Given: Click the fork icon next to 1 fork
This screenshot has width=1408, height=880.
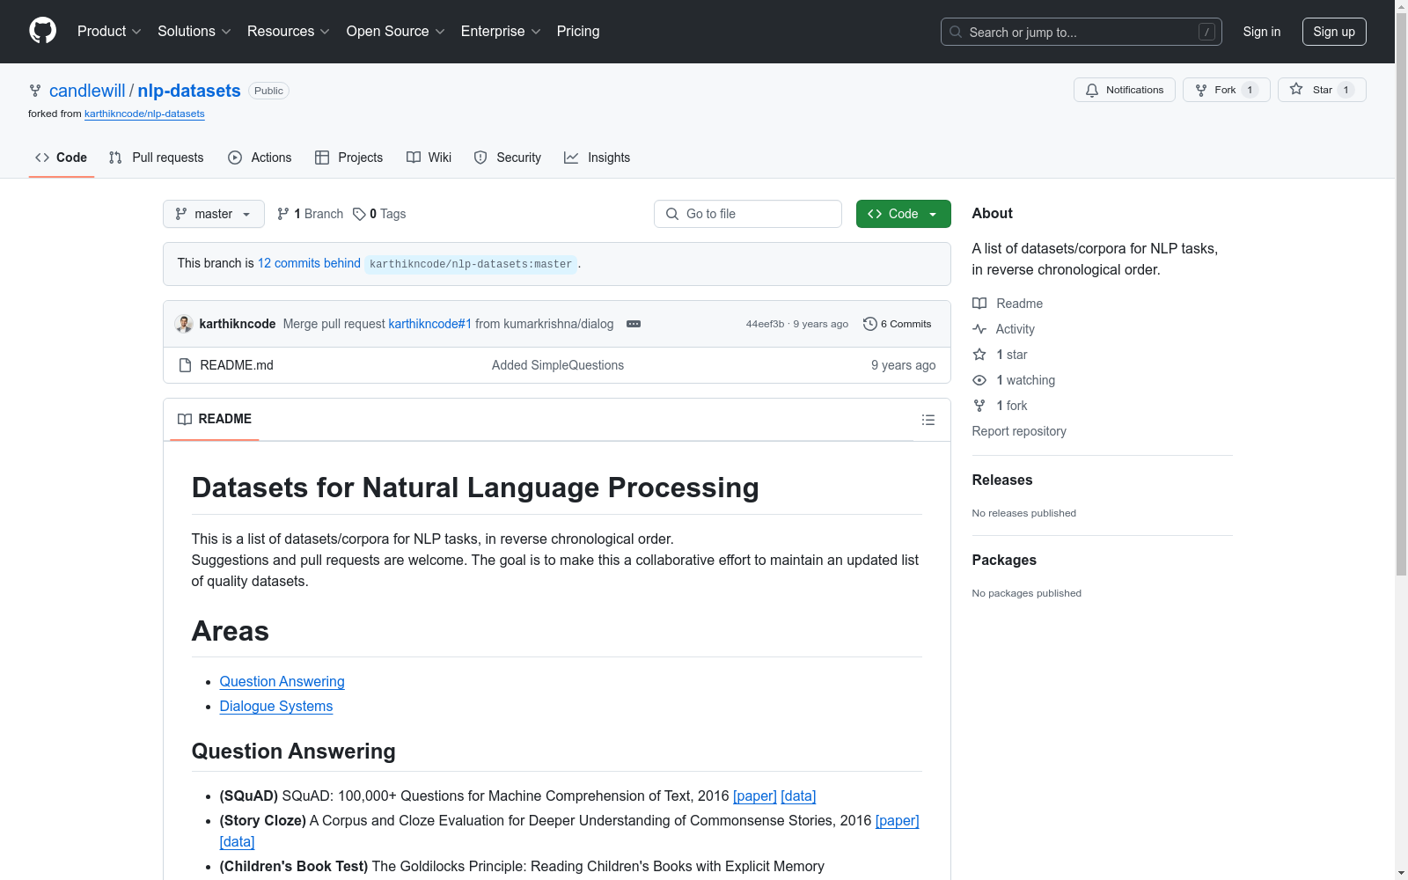Looking at the screenshot, I should coord(979,406).
